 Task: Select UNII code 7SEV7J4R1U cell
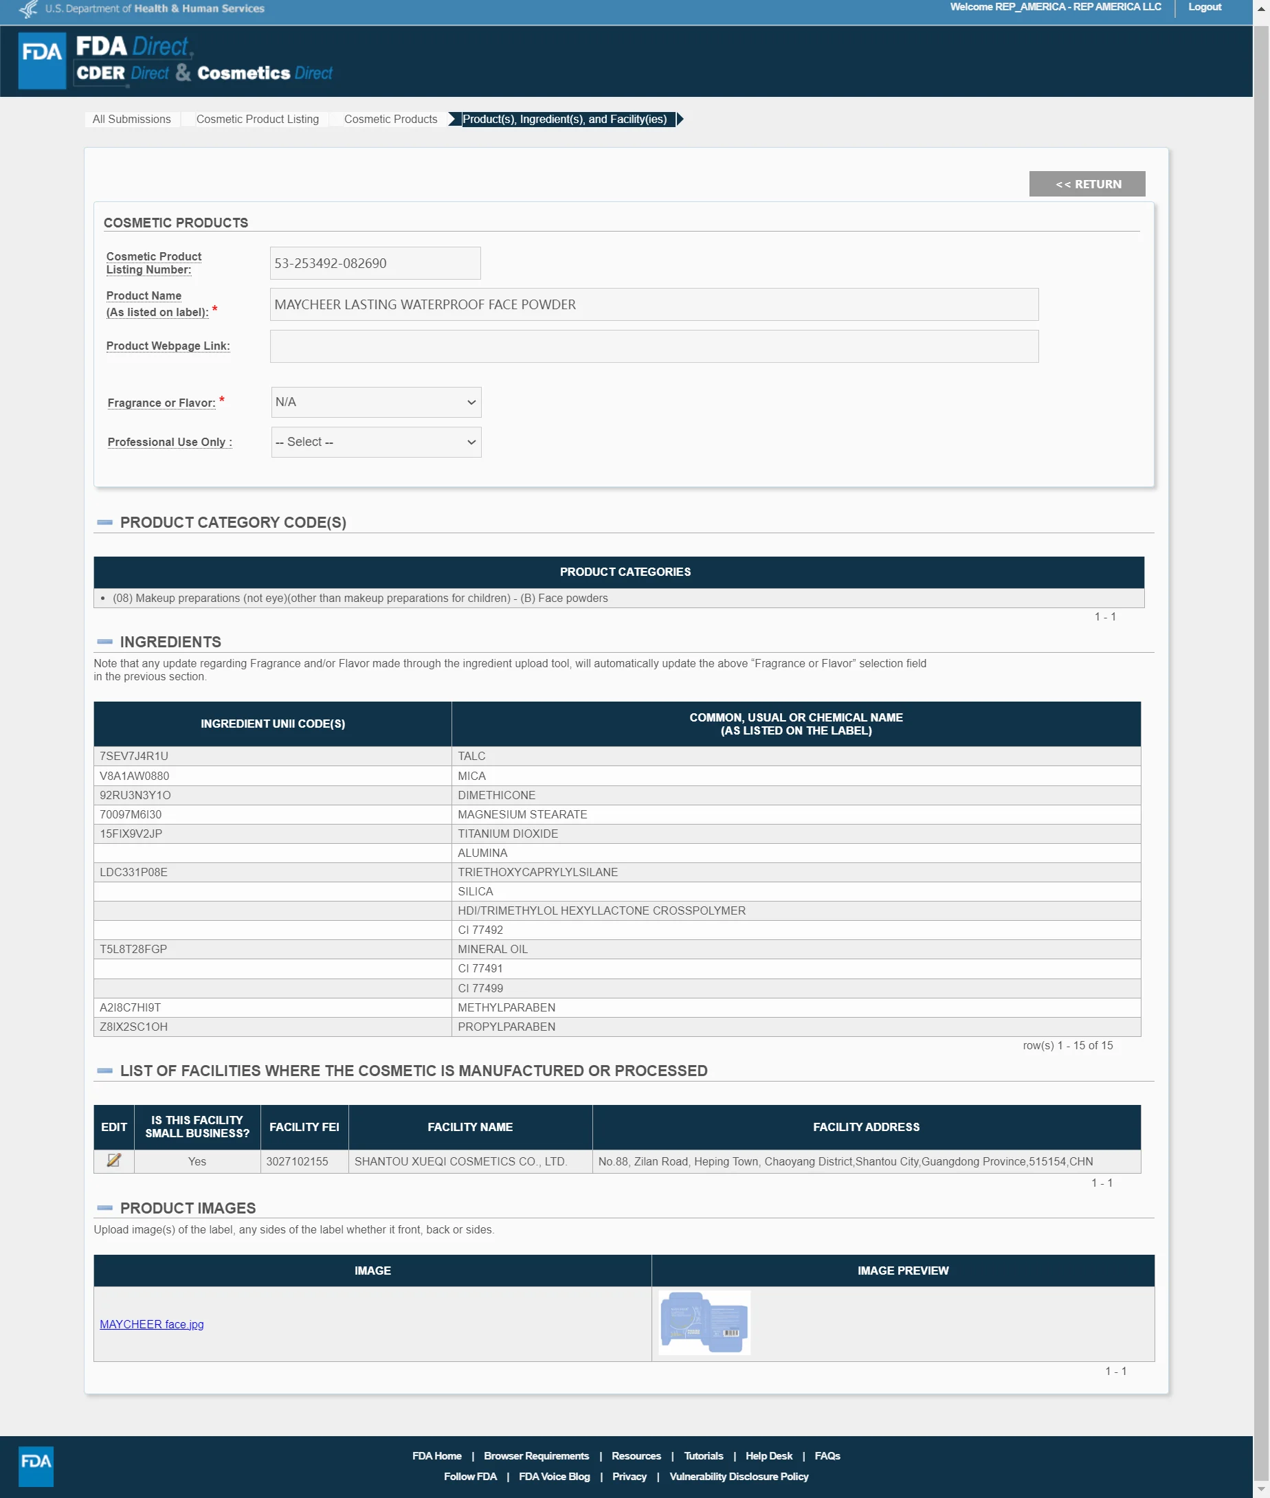[x=273, y=757]
